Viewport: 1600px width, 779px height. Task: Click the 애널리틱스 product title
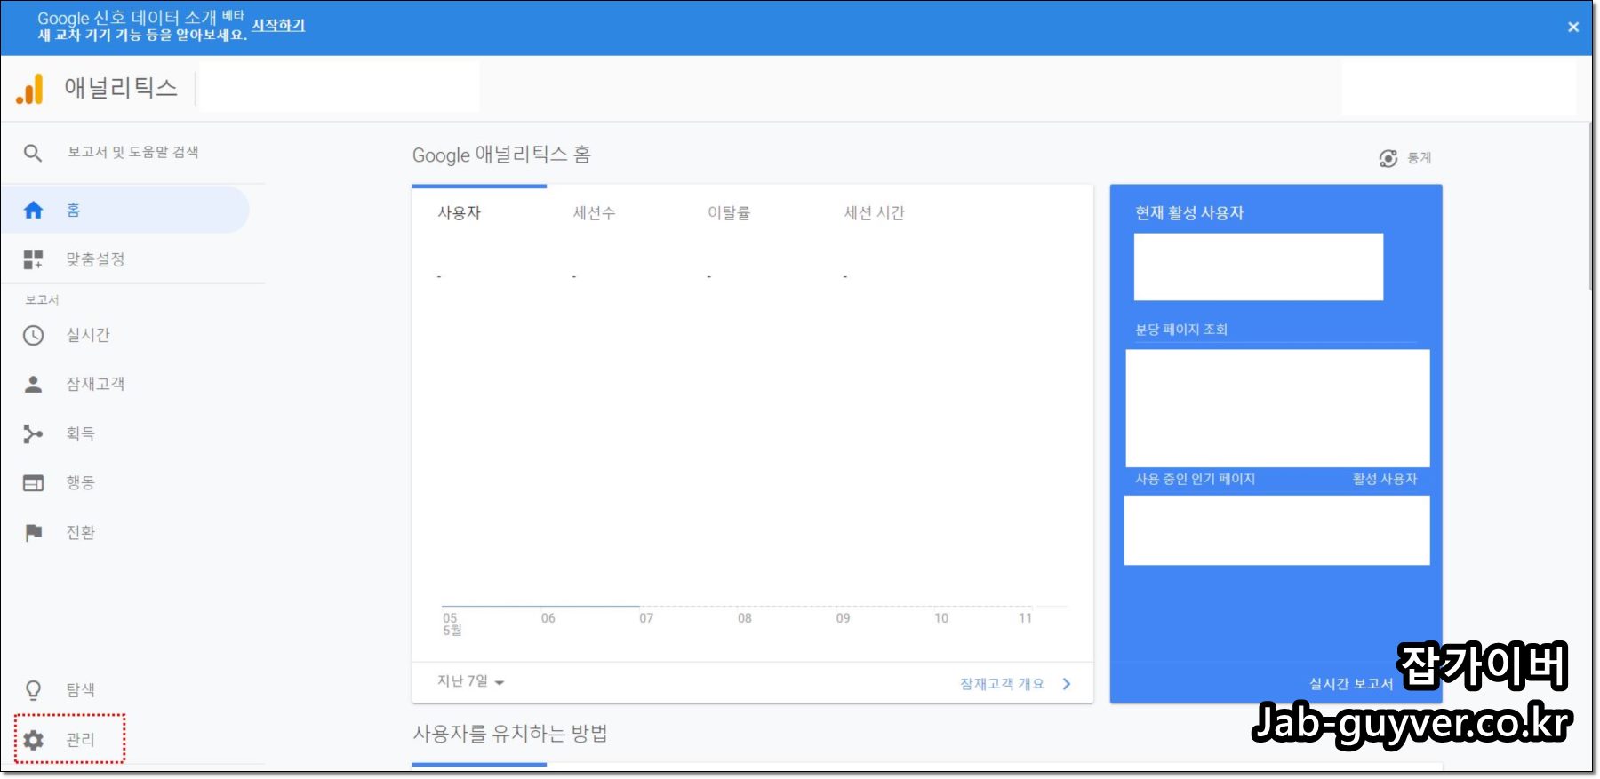[x=121, y=88]
